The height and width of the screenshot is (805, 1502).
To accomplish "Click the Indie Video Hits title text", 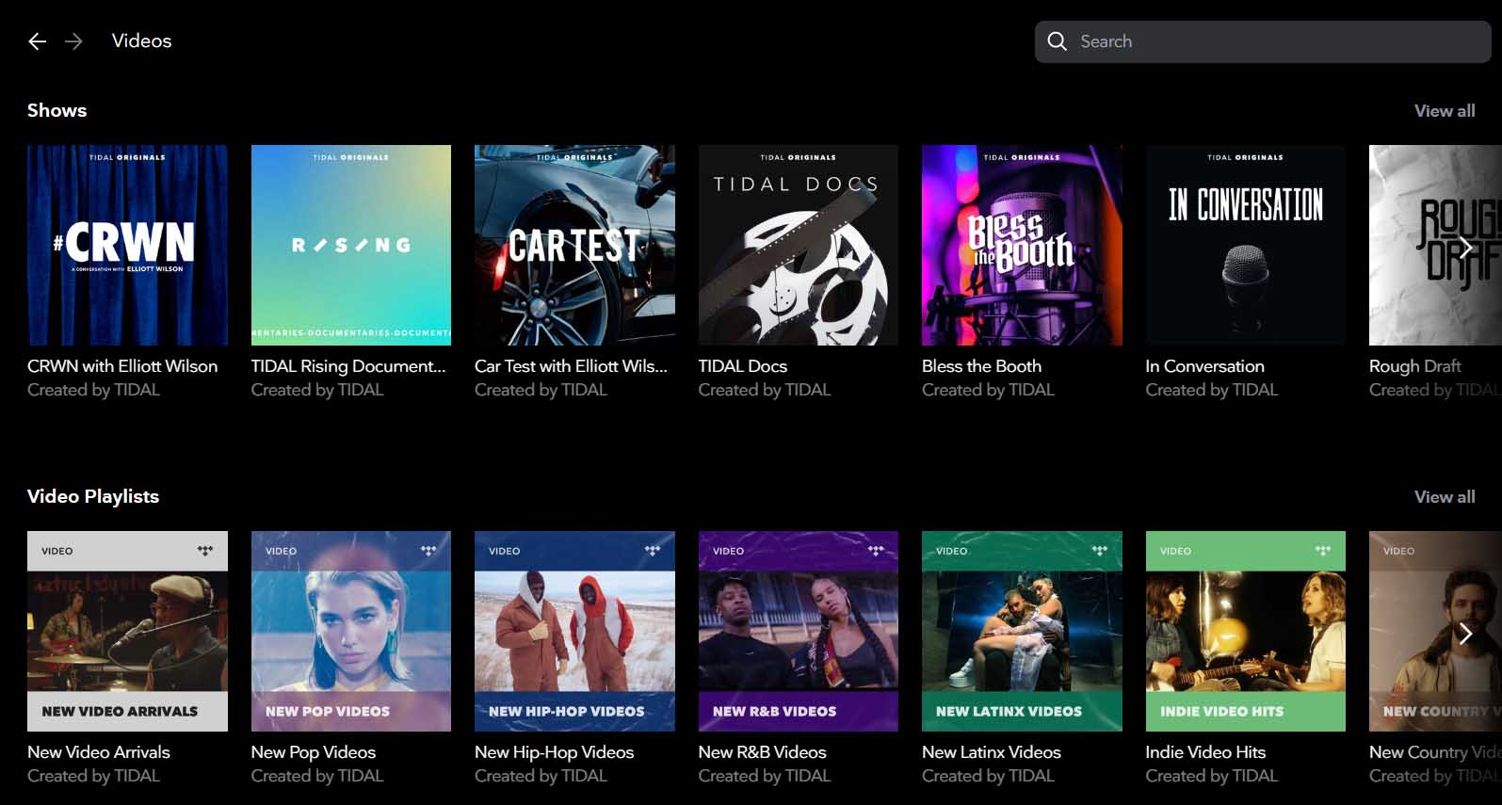I will [x=1205, y=752].
